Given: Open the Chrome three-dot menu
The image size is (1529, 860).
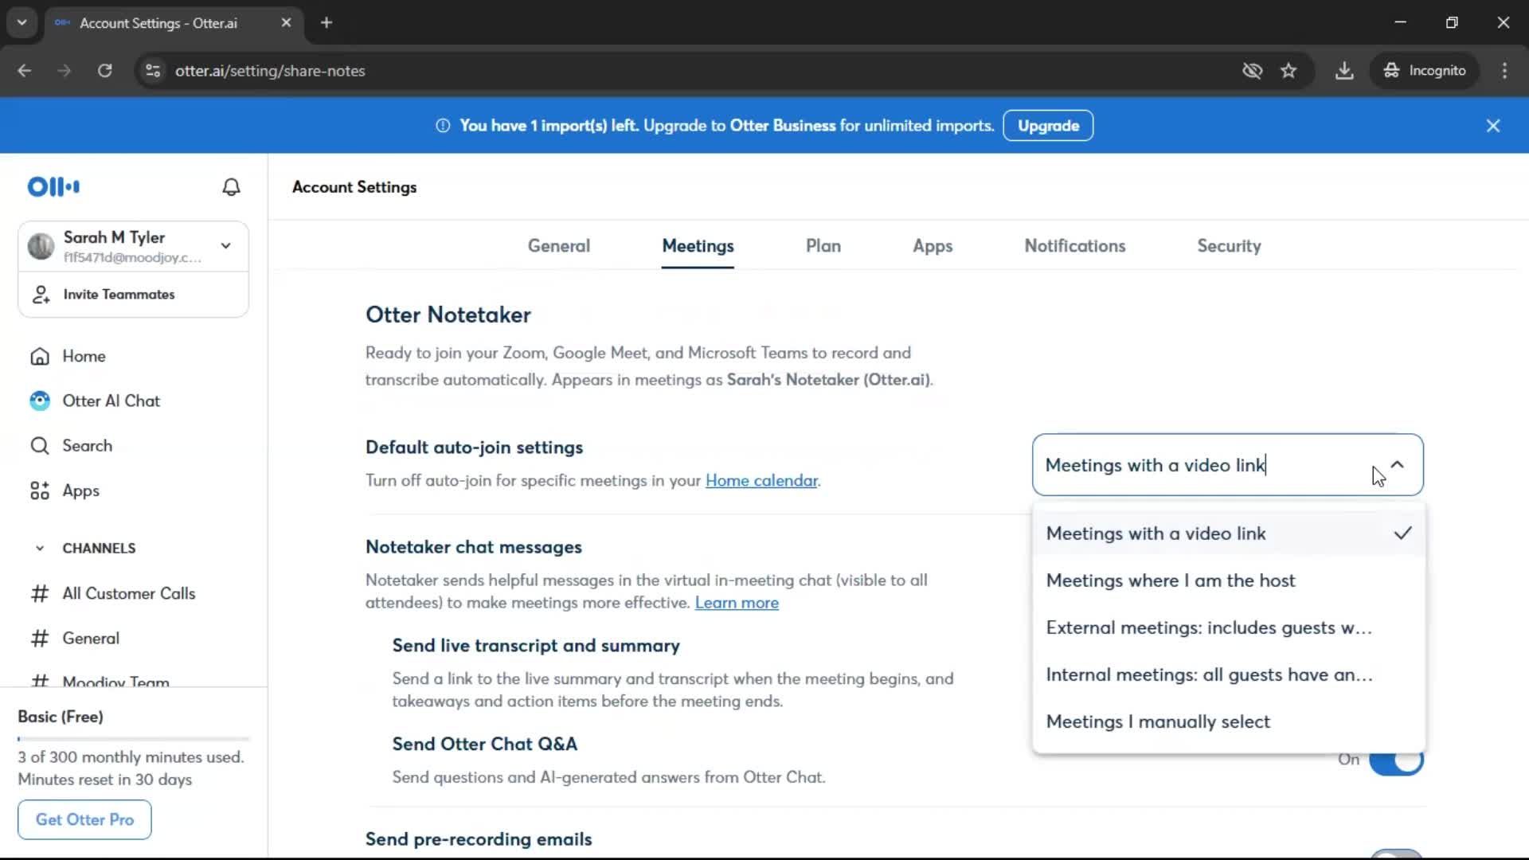Looking at the screenshot, I should (x=1504, y=71).
